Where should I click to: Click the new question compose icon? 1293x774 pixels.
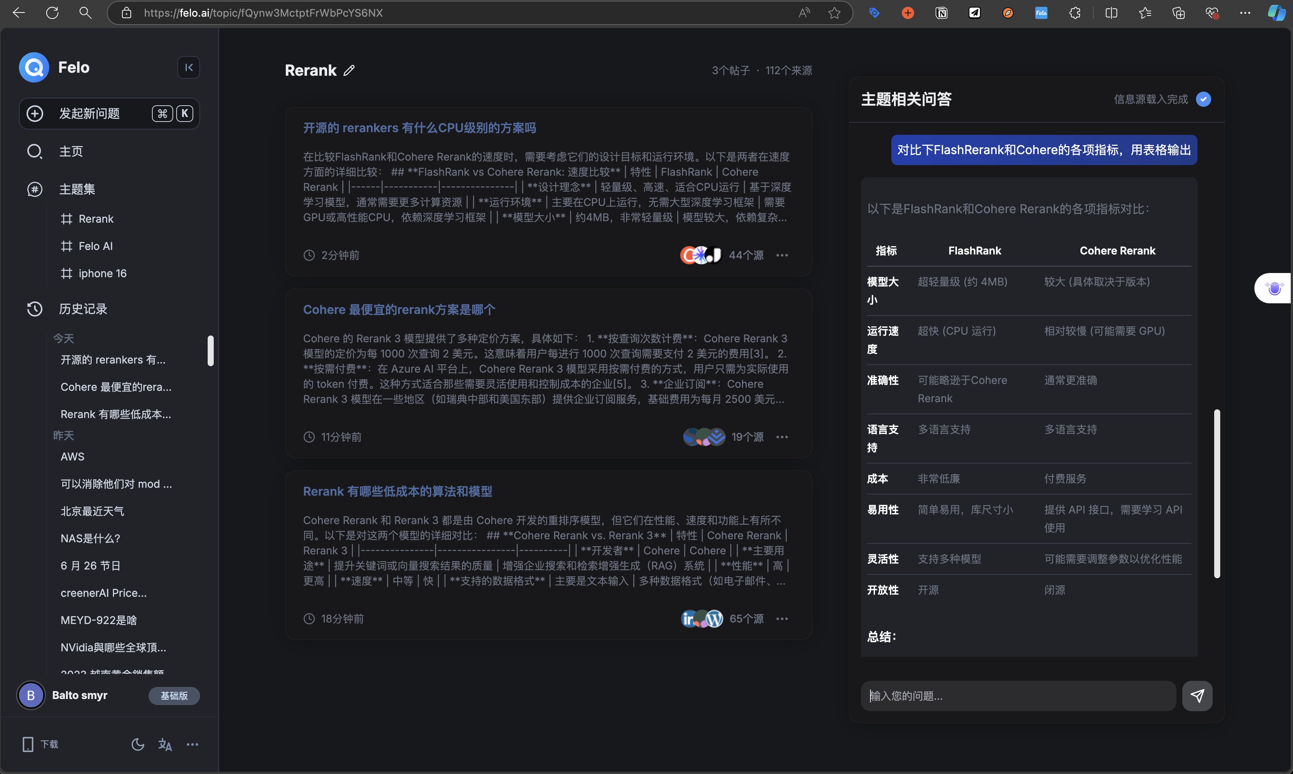click(35, 112)
